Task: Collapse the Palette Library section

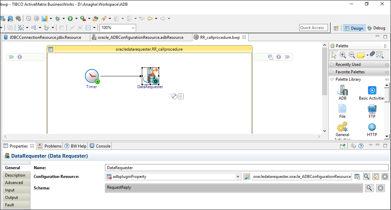Action: pos(348,79)
